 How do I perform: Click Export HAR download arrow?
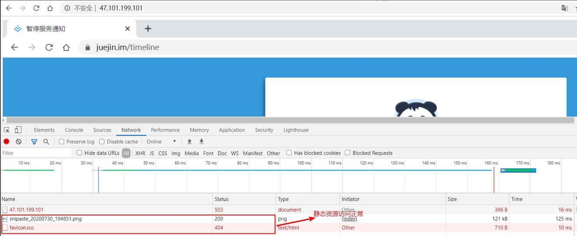pyautogui.click(x=202, y=142)
